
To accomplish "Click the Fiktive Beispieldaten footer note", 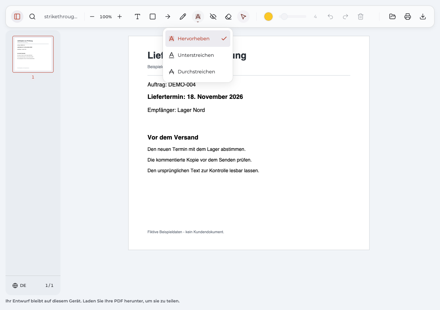I will tap(186, 232).
